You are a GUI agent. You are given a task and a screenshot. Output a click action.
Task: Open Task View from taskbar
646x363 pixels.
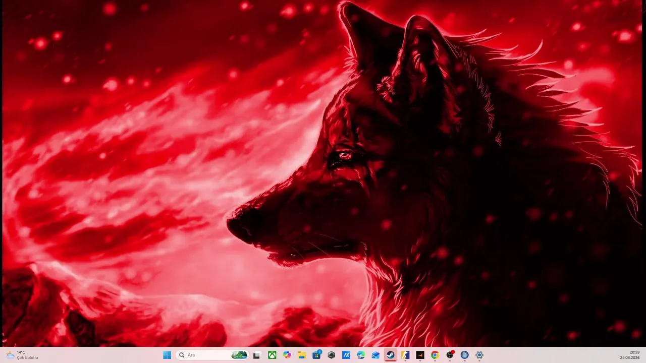256,355
